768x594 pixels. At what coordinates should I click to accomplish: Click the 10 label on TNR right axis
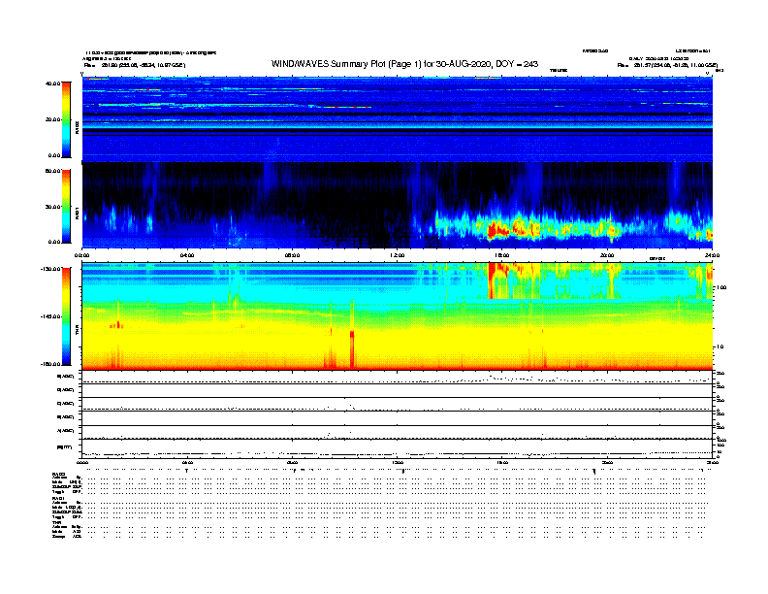coord(720,346)
